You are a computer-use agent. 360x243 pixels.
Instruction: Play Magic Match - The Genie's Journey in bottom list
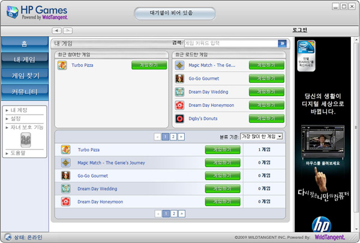pyautogui.click(x=223, y=163)
